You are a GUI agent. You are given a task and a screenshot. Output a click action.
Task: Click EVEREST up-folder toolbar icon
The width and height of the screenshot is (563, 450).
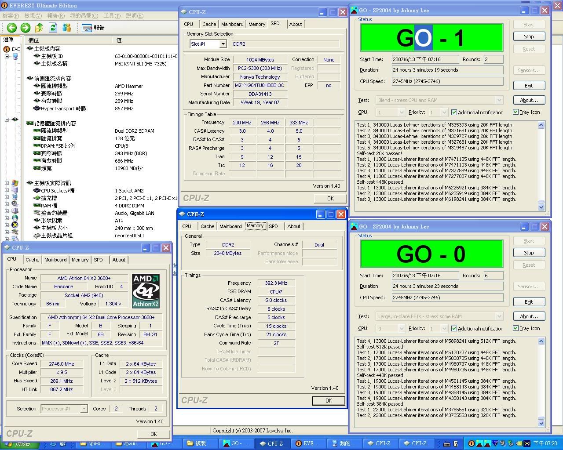39,28
